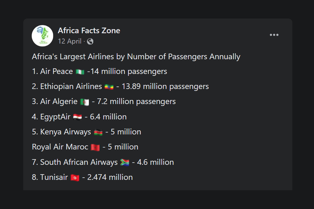314x209 pixels.
Task: Click the Kenya Airways line
Action: [86, 132]
